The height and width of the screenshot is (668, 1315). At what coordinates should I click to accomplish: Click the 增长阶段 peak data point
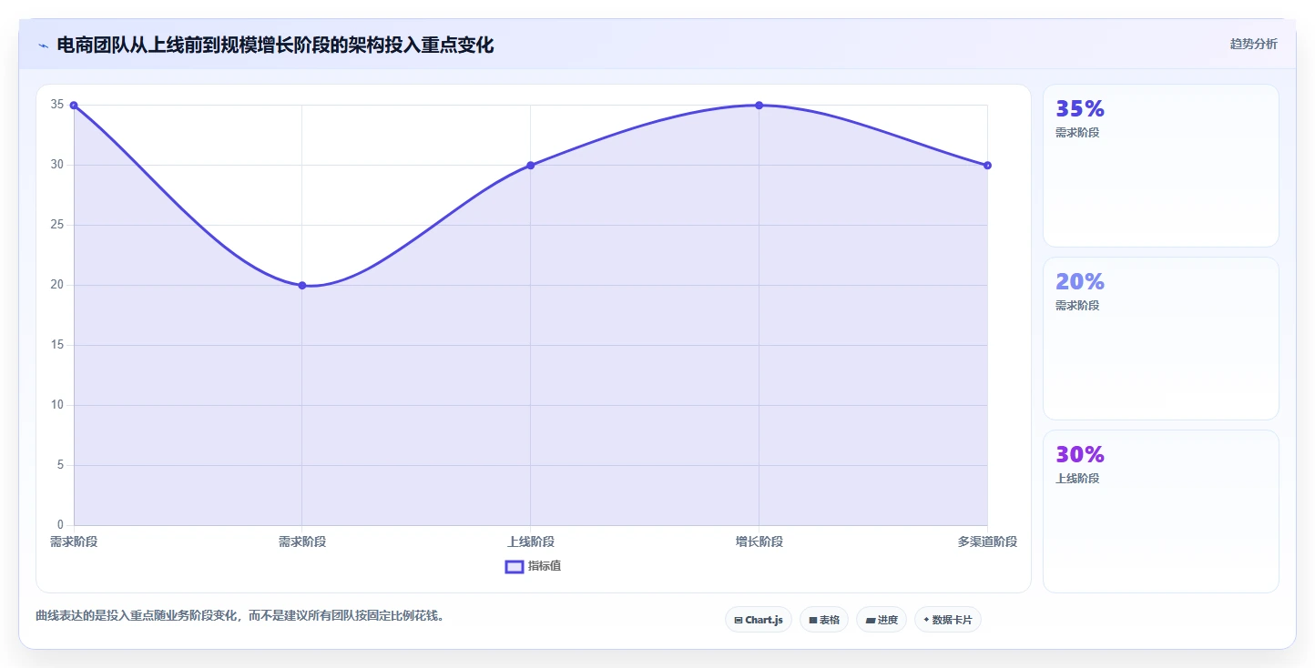click(x=759, y=106)
